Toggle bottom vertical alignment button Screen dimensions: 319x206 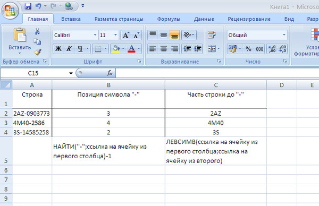click(174, 35)
